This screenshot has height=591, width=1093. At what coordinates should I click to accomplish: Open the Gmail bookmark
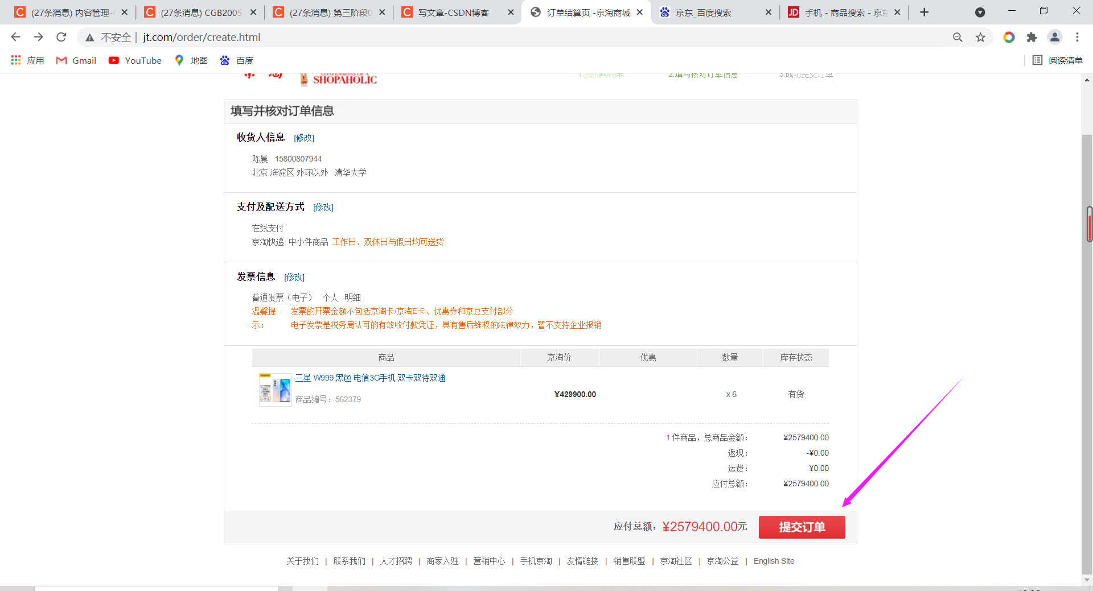tap(76, 60)
